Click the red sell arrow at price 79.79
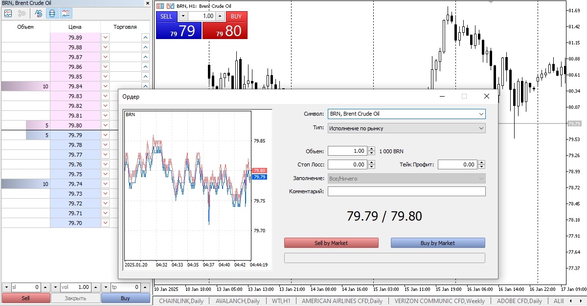 coord(105,135)
